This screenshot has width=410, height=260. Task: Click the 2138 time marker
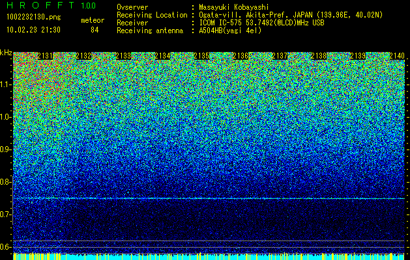click(x=319, y=56)
